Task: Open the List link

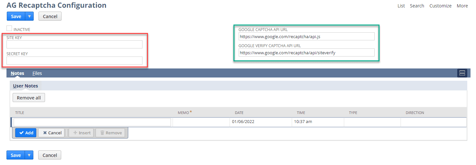Action: pyautogui.click(x=401, y=6)
